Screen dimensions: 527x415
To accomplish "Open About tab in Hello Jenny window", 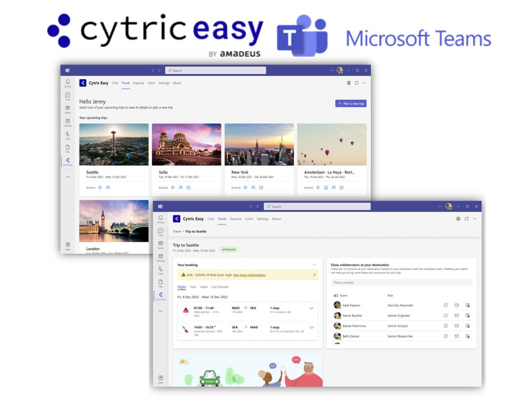I will pyautogui.click(x=177, y=83).
